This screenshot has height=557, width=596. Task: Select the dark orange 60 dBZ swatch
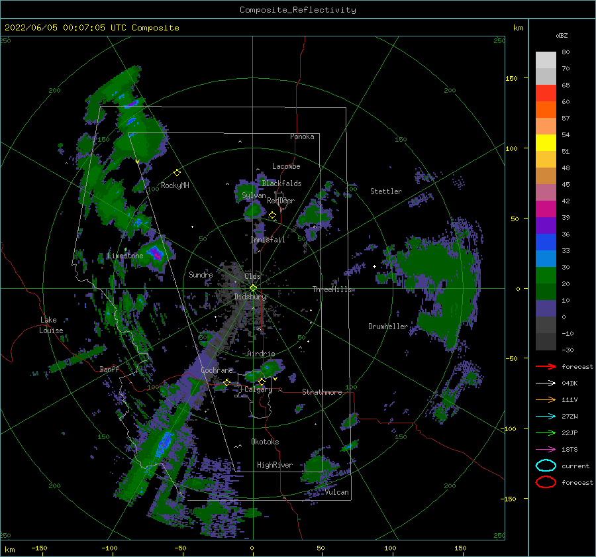point(546,109)
